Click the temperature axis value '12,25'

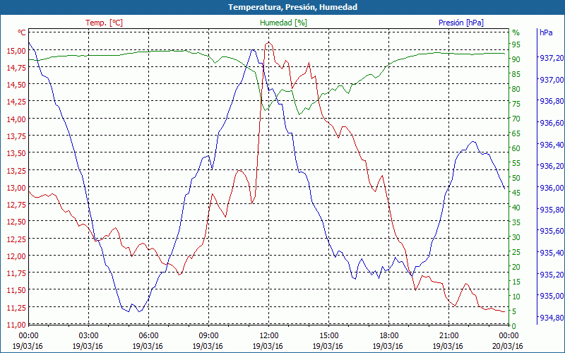16,239
